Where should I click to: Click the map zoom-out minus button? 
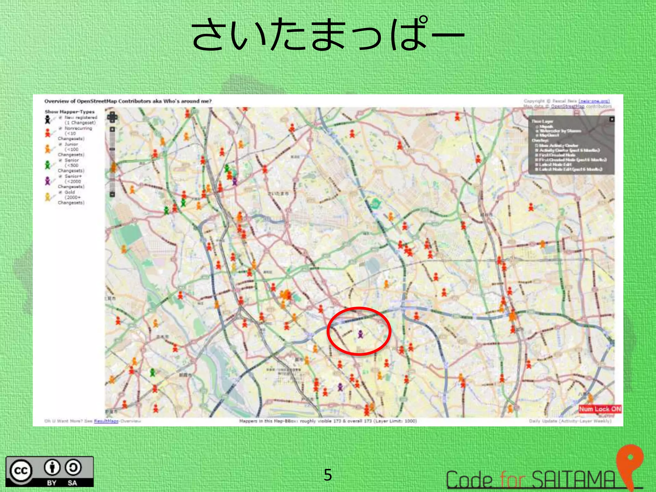[x=112, y=194]
